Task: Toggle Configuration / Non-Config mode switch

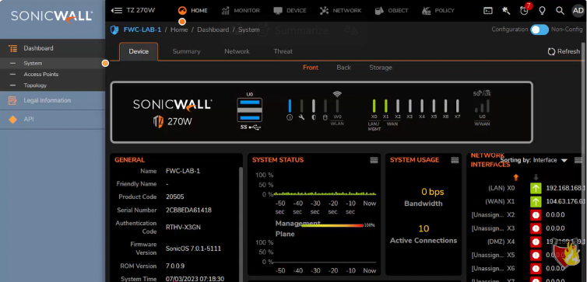Action: [539, 30]
